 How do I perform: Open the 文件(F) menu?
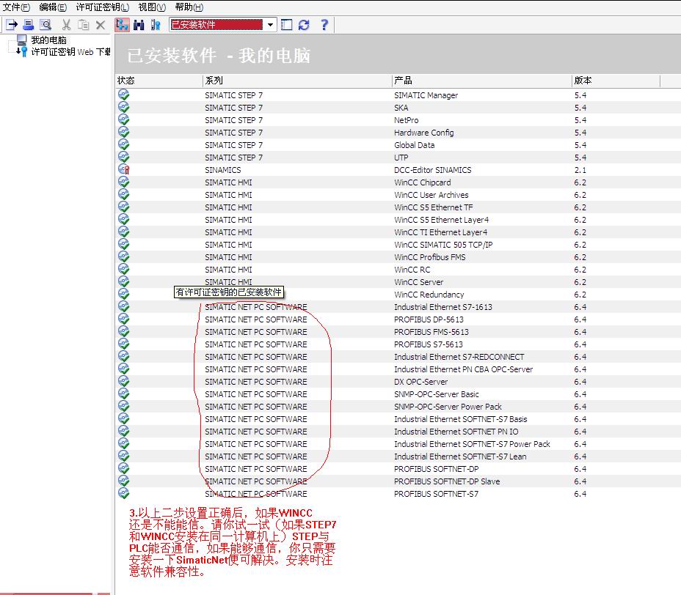16,7
